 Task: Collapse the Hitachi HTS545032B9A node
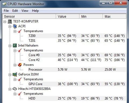click(10, 89)
